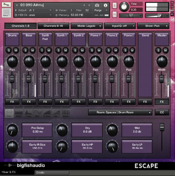Select the transient shaper effect icon

pyautogui.click(x=29, y=113)
